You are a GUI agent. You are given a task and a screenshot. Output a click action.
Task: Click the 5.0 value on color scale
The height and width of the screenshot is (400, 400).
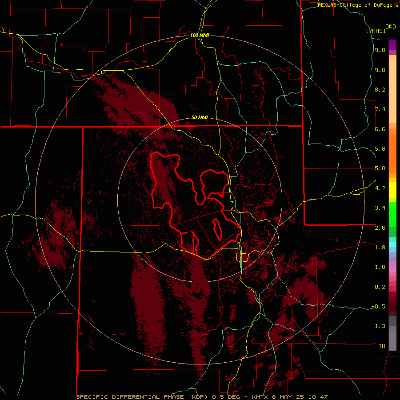coord(380,168)
